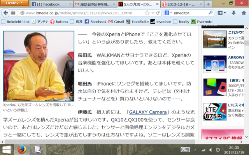Close the Gmail 座談会の記事 tab
249x155 pixels.
[x=114, y=4]
